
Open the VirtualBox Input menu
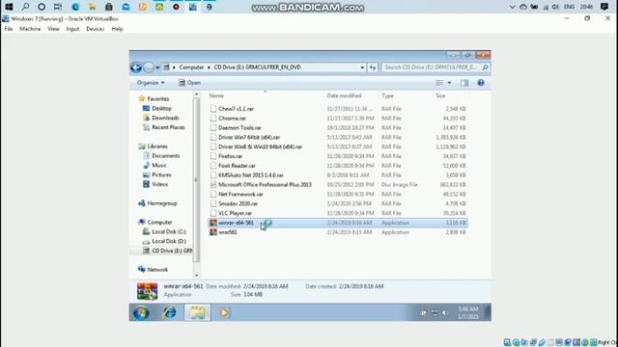(x=72, y=29)
